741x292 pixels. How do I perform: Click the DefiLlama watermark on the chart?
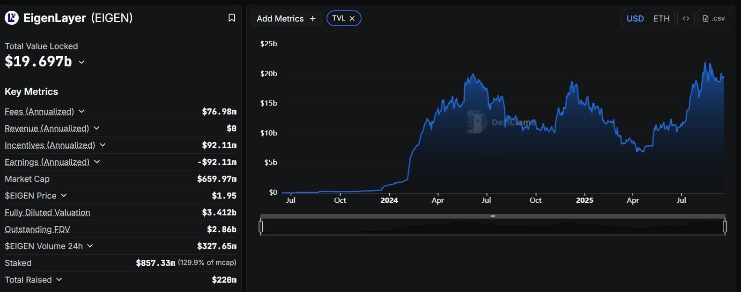[x=501, y=122]
